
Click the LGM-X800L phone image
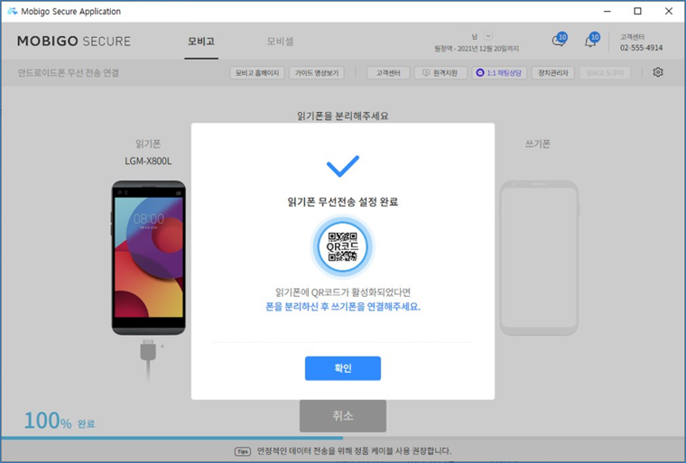point(149,258)
